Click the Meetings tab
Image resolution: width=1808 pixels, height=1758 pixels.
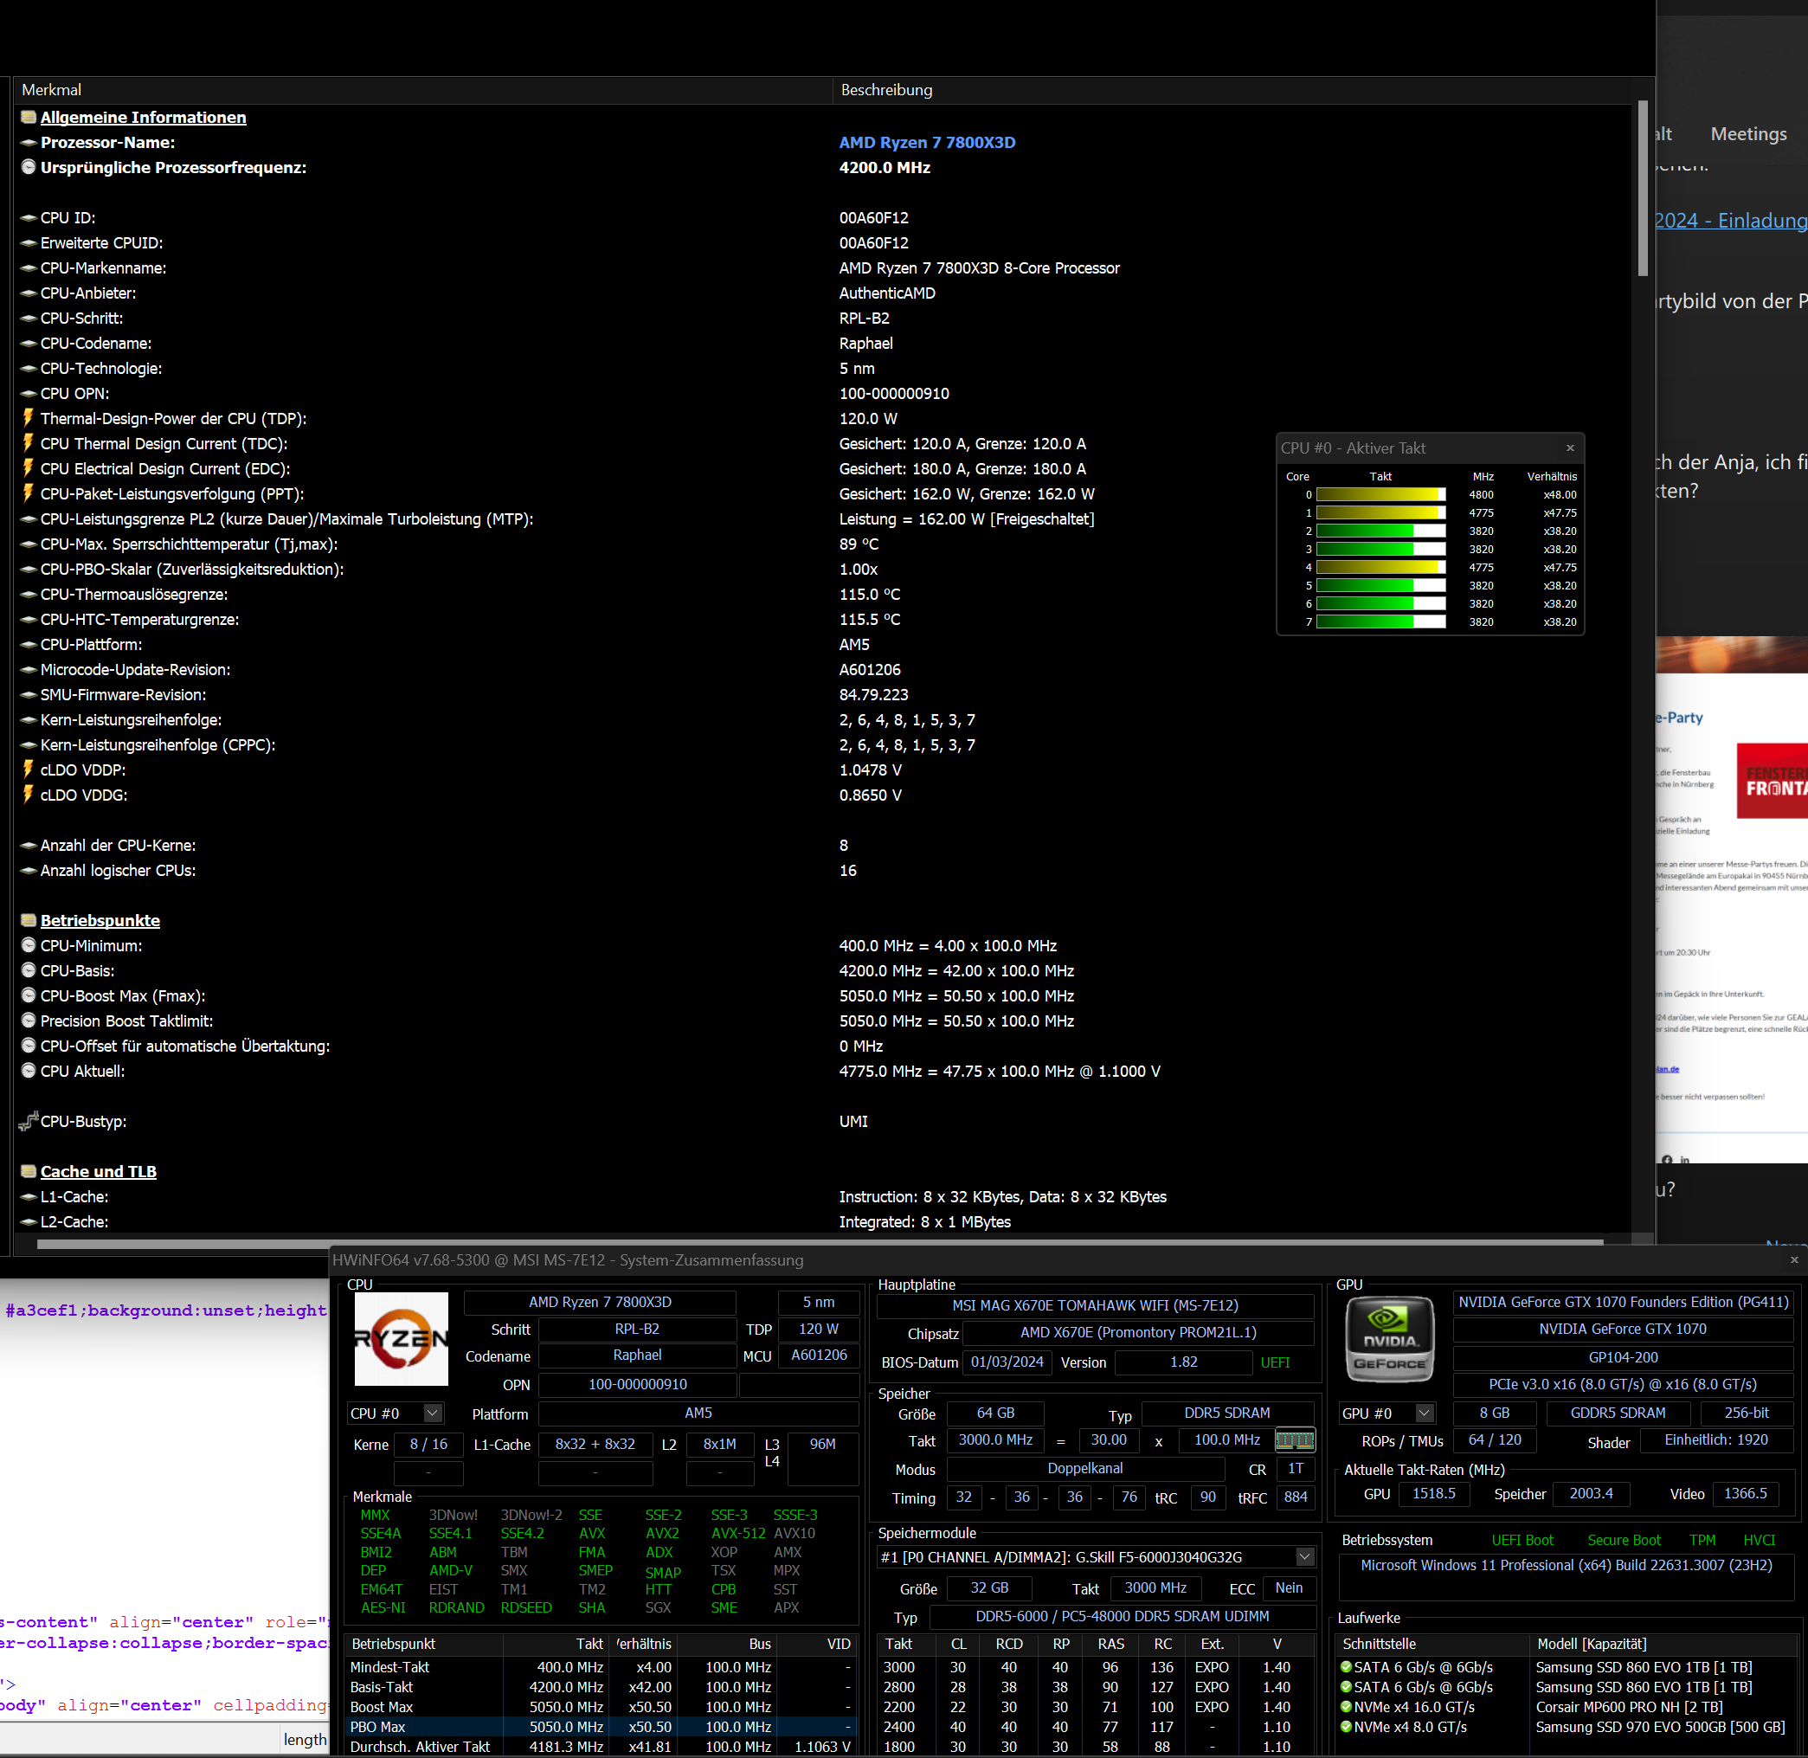pos(1748,134)
